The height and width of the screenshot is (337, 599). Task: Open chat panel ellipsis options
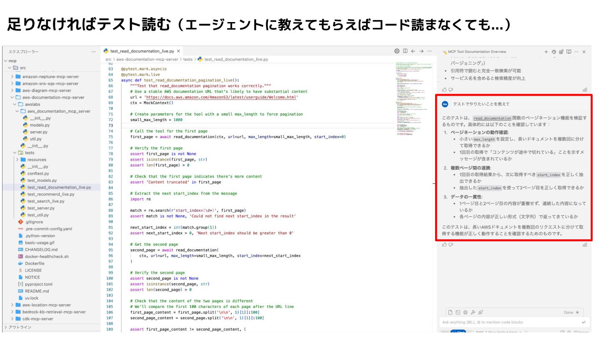coord(576,52)
